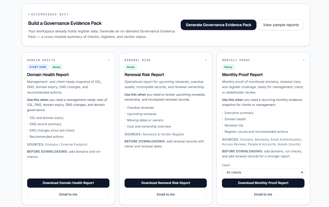Download the Monthly Proof Report
329x207 pixels.
[263, 183]
